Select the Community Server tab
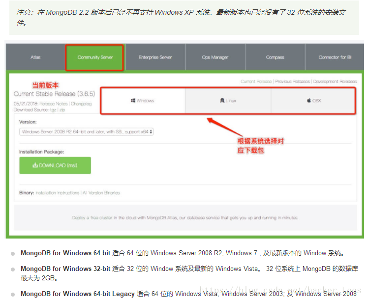Screen dimensions: 367x300 (x=95, y=58)
